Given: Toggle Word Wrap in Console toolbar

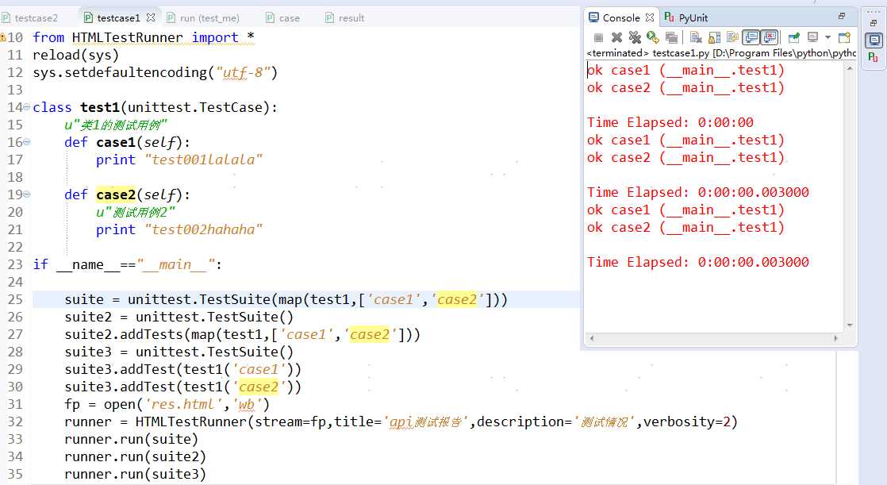Looking at the screenshot, I should click(x=732, y=37).
